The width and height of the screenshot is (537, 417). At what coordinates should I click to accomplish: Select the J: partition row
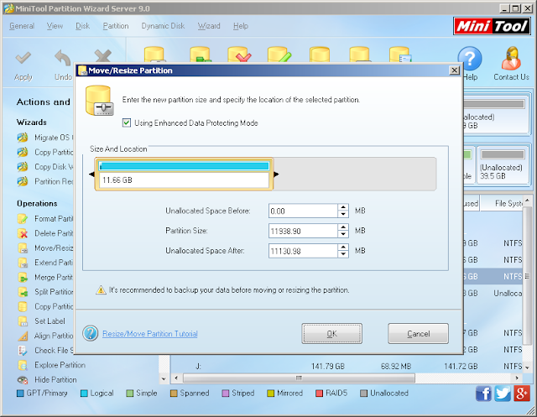(x=346, y=367)
